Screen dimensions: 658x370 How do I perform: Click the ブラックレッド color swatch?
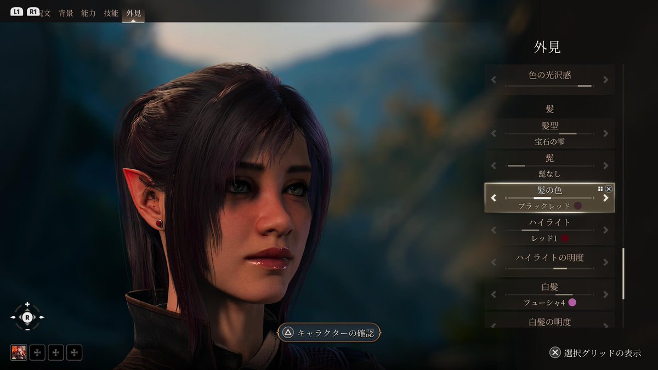click(577, 206)
